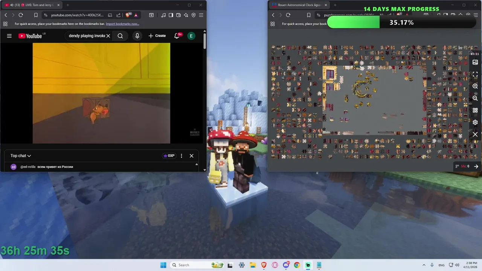Click the YouTube address bar URL
Viewport: 482px width, 271px height.
pos(77,15)
